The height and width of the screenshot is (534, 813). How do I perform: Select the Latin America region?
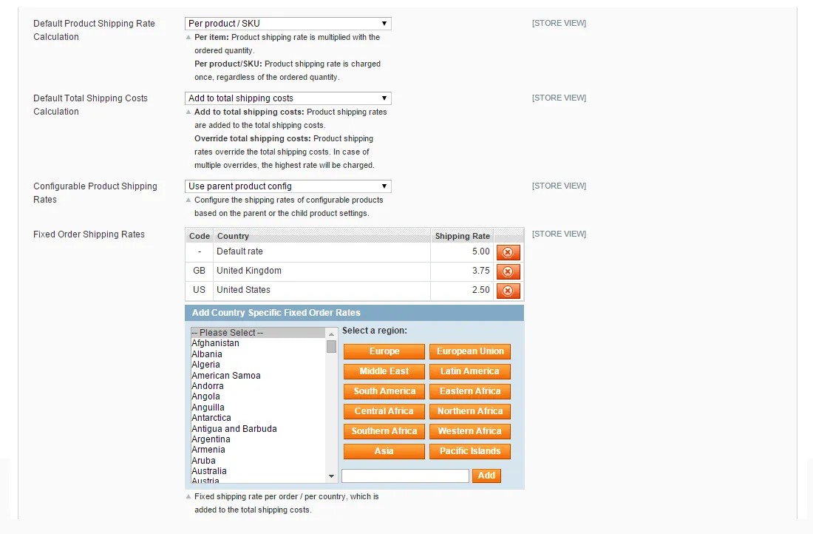pos(470,371)
